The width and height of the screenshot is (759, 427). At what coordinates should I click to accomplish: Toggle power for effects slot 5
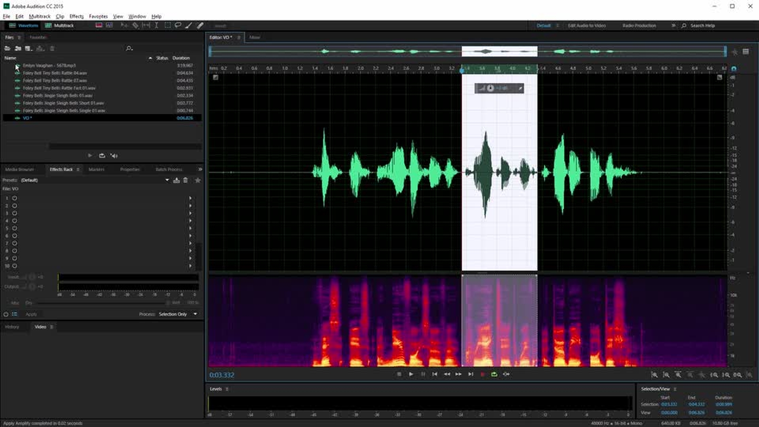[x=15, y=228]
